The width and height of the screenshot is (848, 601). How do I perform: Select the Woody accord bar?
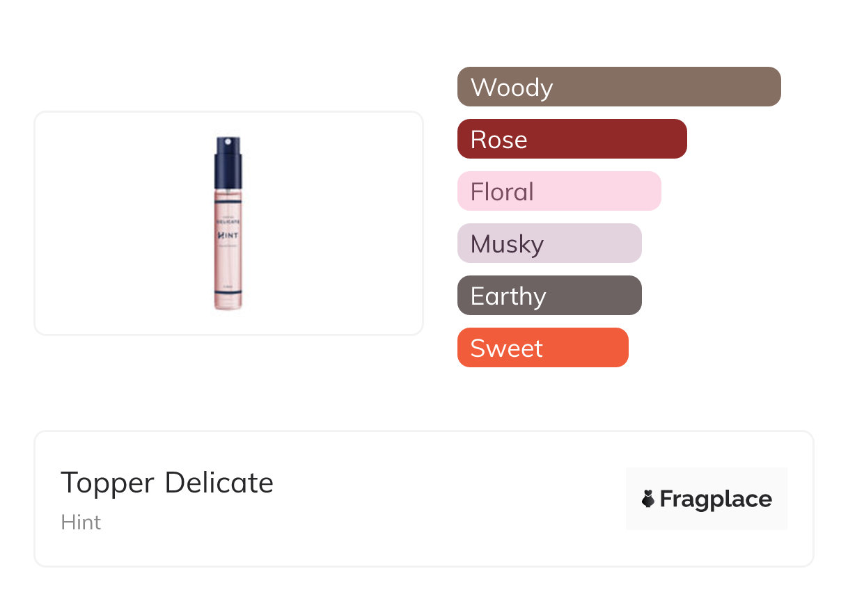pyautogui.click(x=618, y=87)
